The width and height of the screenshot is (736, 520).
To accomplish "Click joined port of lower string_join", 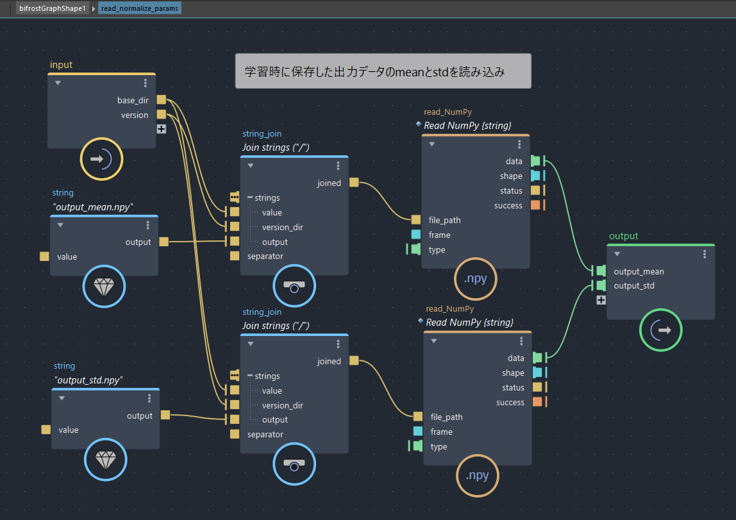I will click(354, 360).
